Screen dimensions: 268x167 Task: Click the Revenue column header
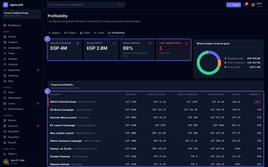tap(131, 94)
